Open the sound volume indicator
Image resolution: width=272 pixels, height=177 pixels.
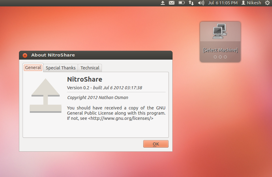(x=200, y=3)
